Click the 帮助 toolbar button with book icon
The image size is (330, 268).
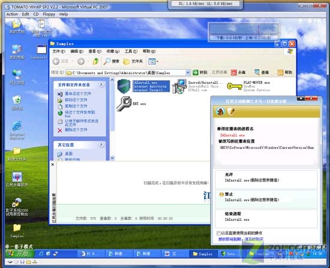tap(285, 73)
